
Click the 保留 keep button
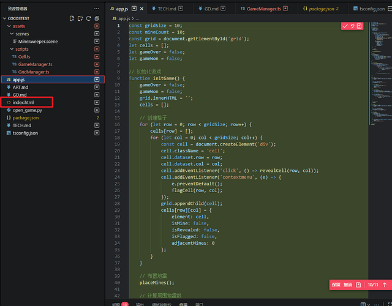336,285
